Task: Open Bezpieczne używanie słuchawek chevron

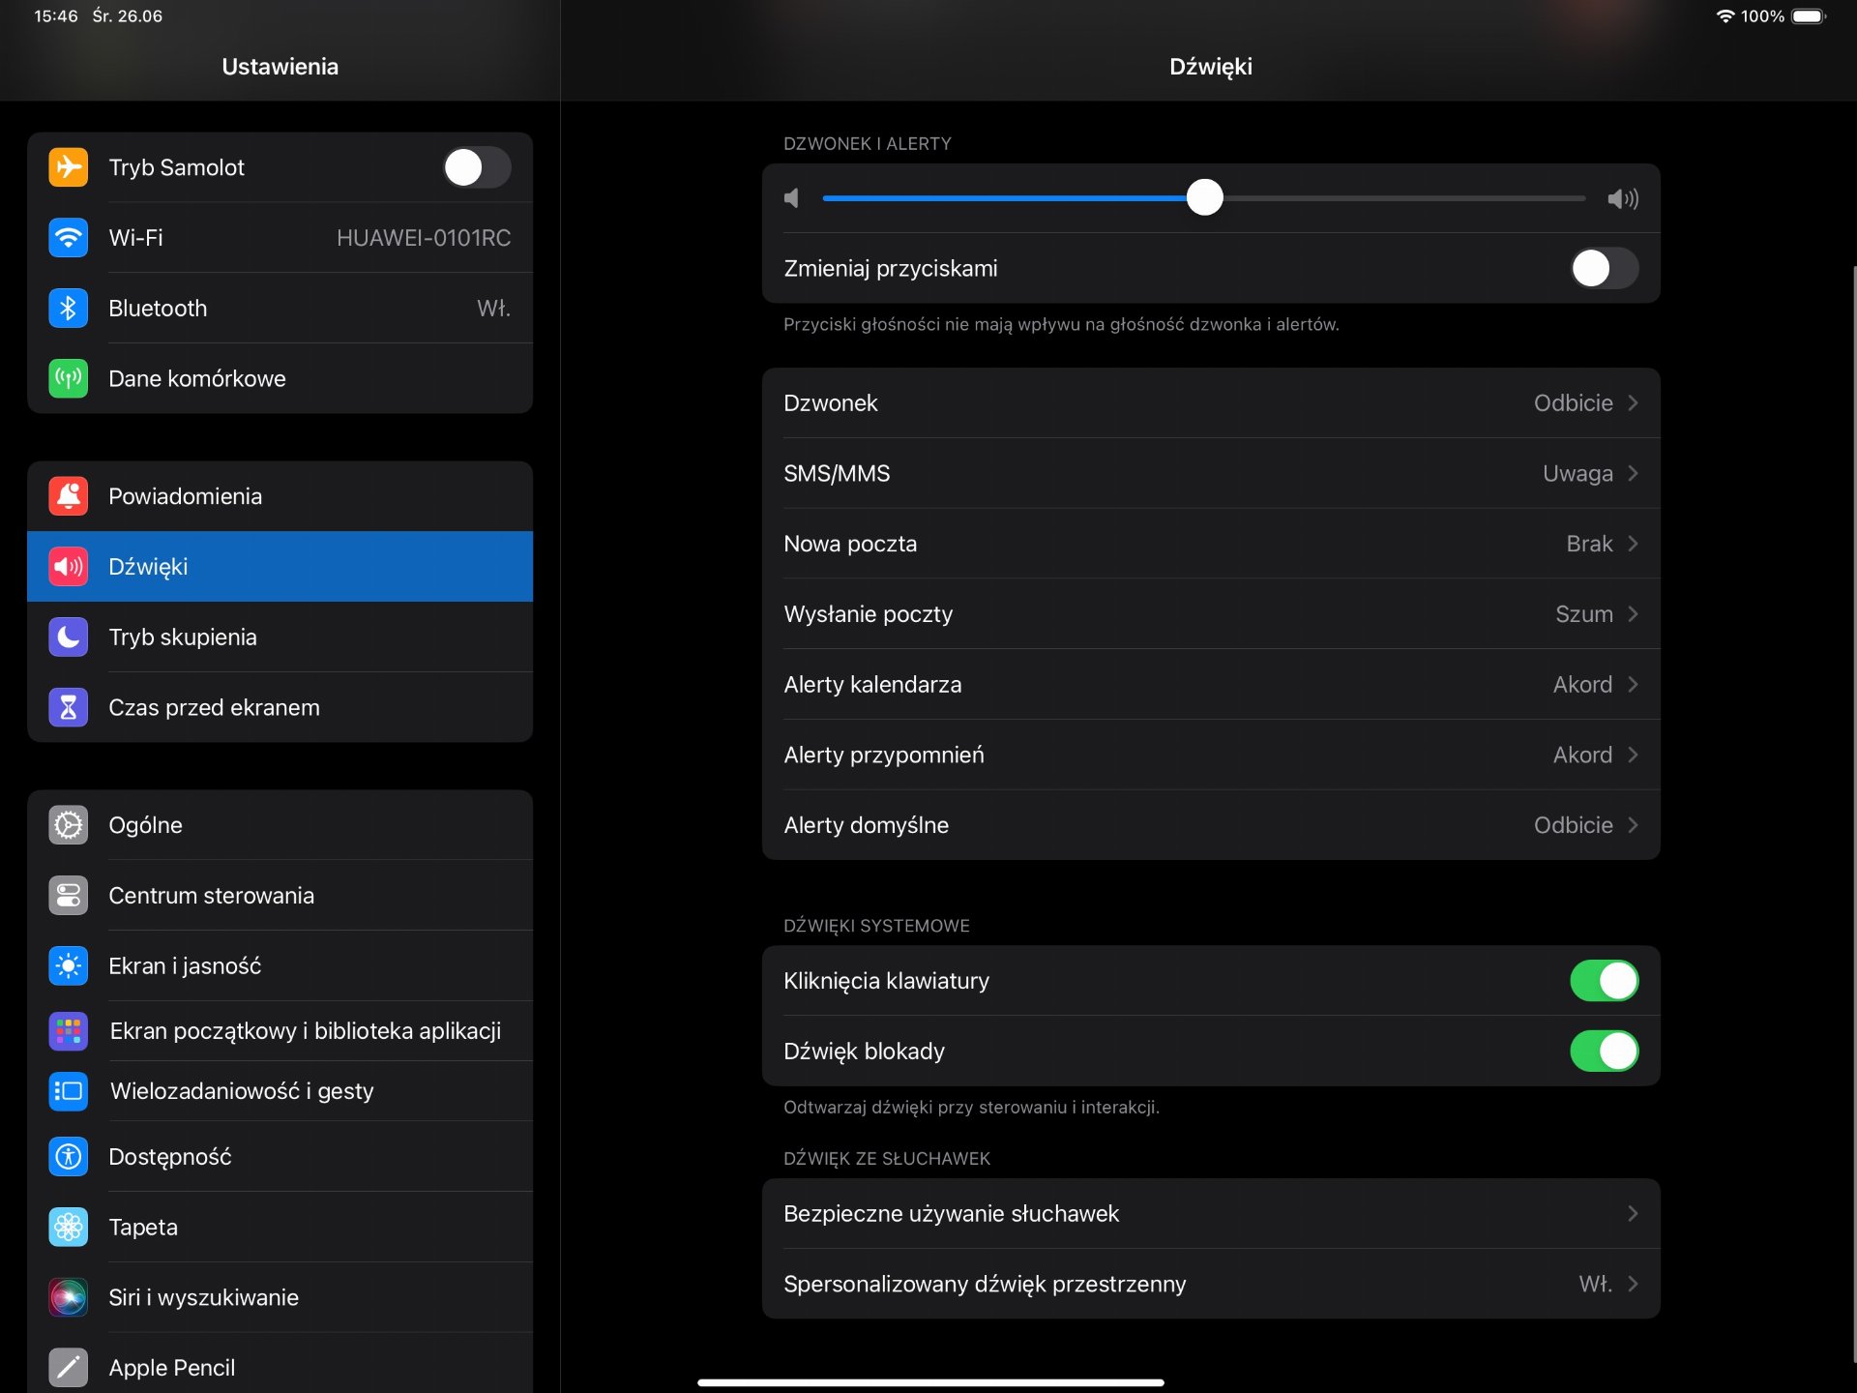Action: [1633, 1214]
